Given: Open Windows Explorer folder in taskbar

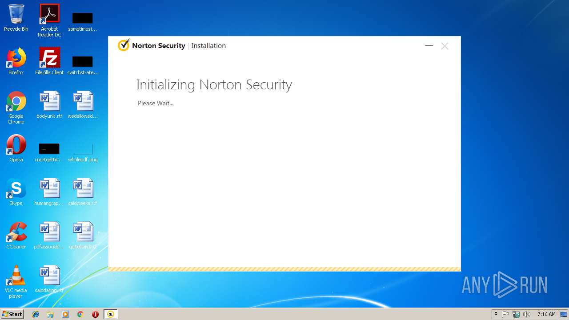Looking at the screenshot, I should tap(50, 314).
